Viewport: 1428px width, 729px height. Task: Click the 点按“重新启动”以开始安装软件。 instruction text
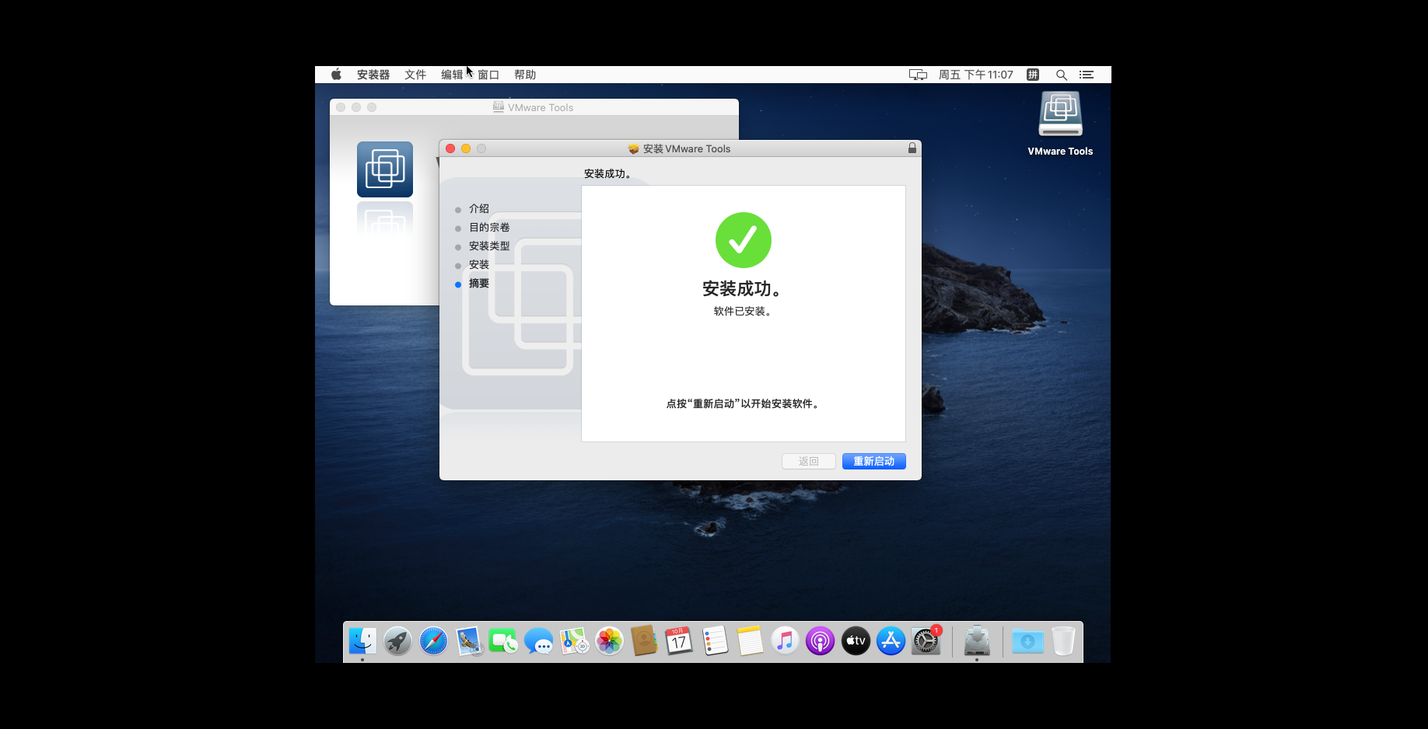coord(743,404)
